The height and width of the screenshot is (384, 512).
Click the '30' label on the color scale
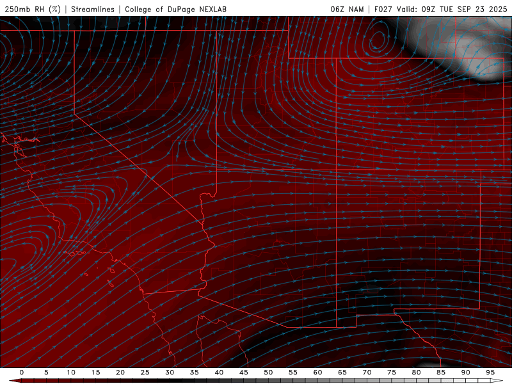pos(170,372)
